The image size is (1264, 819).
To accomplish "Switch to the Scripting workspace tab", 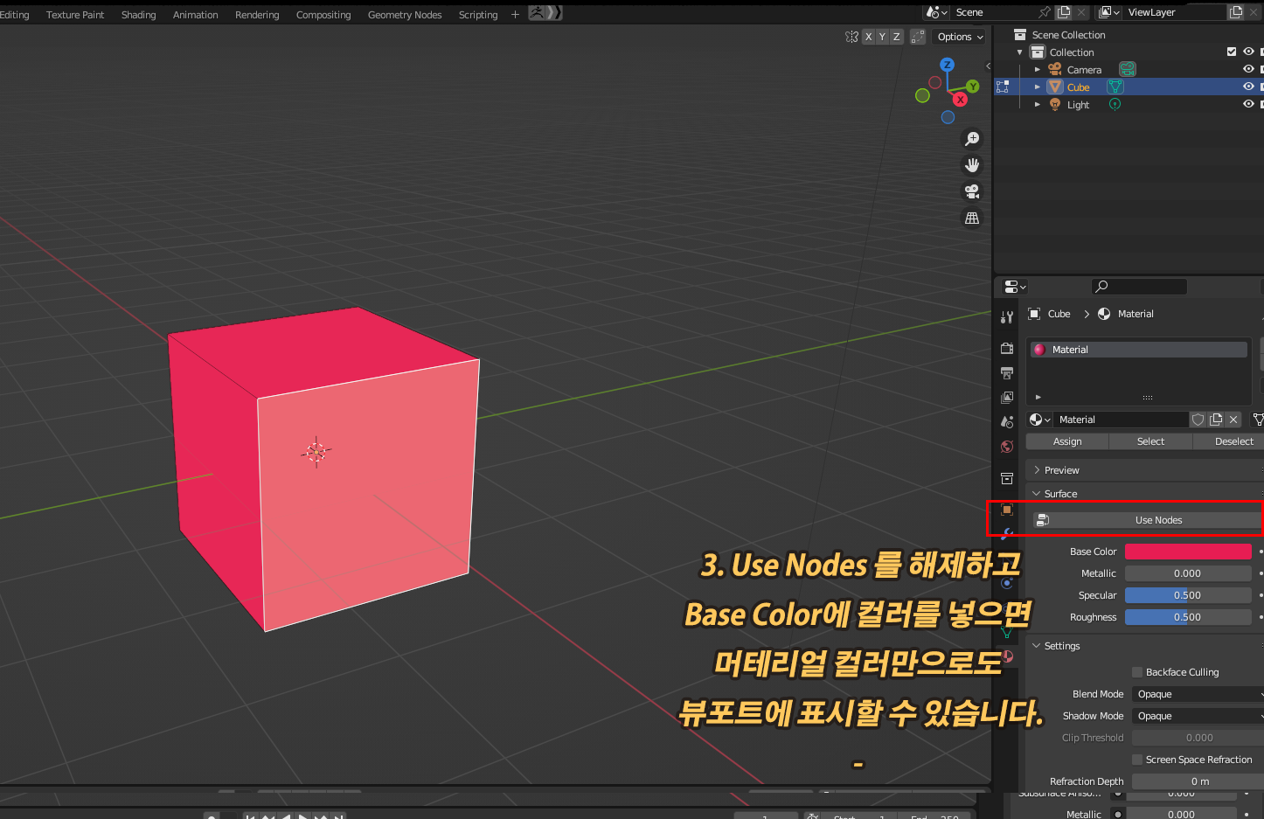I will pyautogui.click(x=478, y=15).
